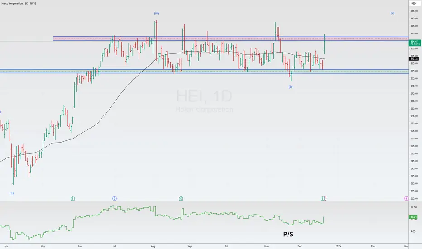Click the 250.00 price axis label
Screen dimensions: 422x249
click(x=414, y=154)
